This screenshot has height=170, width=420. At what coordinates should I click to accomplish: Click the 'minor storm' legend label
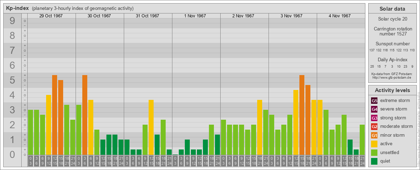point(392,135)
